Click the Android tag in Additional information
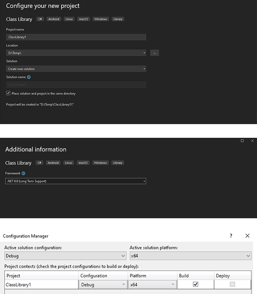 pos(53,163)
